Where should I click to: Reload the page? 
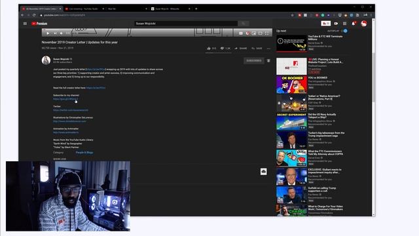34,15
